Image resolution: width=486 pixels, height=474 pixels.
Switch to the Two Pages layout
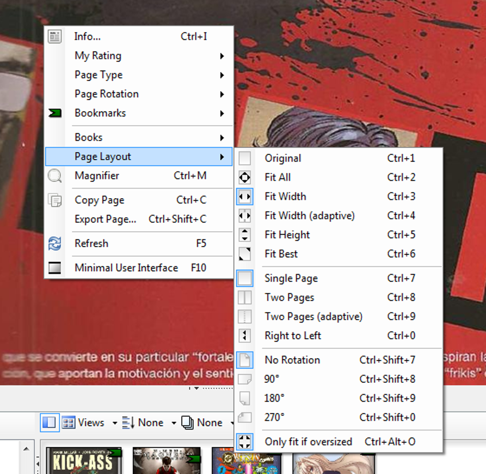point(339,297)
